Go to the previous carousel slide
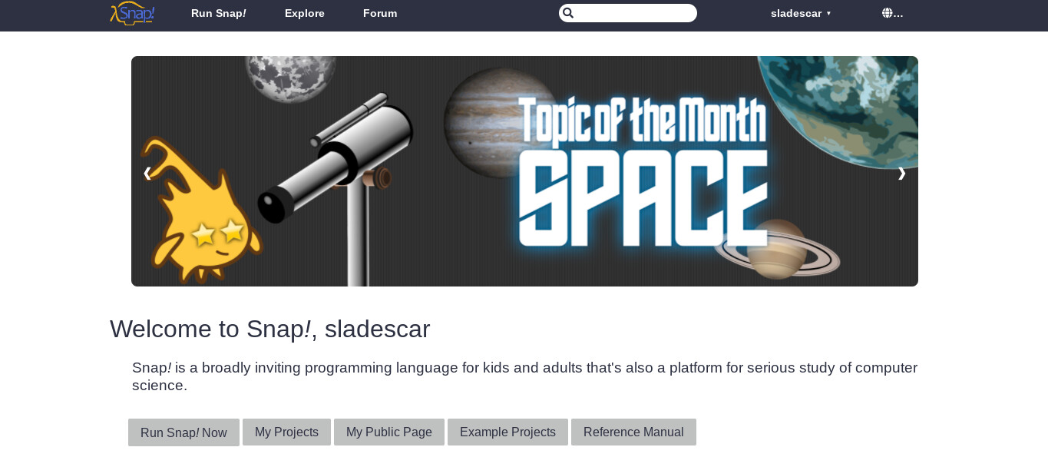 [147, 174]
